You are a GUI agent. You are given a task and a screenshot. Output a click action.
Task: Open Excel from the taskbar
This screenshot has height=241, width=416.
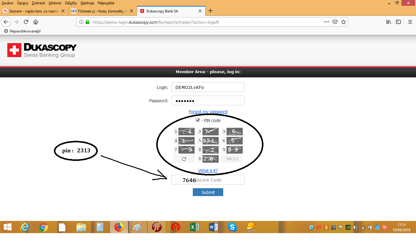(x=195, y=227)
